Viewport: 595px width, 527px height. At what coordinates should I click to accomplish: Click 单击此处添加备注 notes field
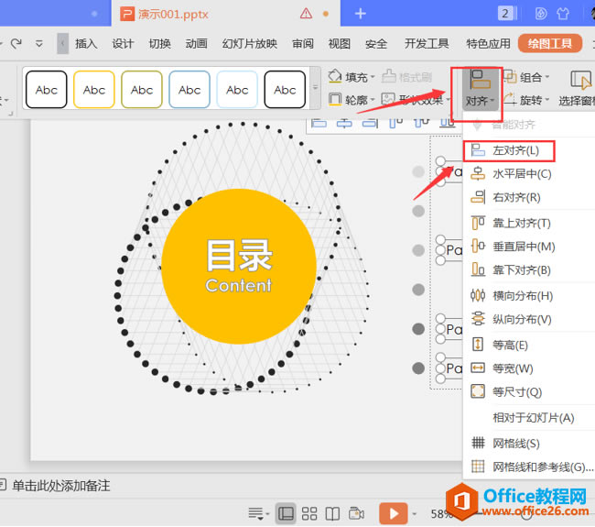tap(60, 486)
